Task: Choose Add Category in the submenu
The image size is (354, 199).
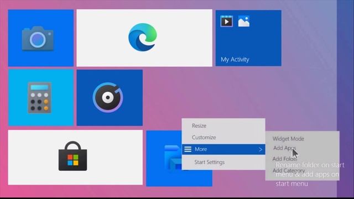Action: 289,170
